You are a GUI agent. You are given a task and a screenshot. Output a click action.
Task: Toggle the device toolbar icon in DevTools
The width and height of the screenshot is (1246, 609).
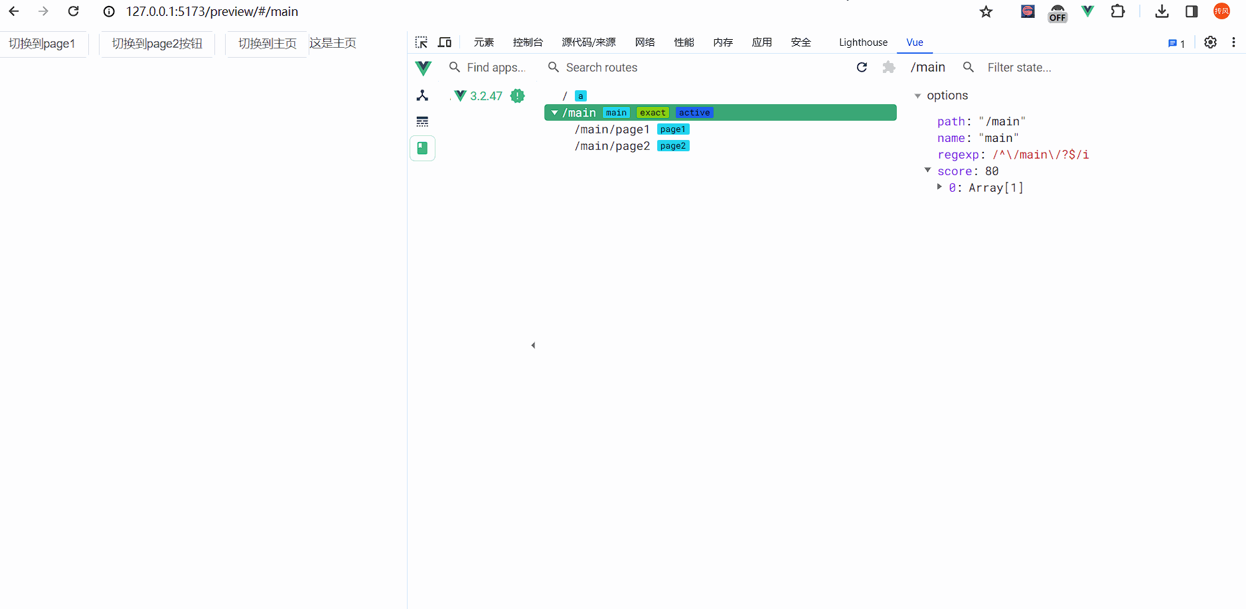(x=445, y=42)
